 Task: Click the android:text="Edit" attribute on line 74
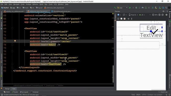(x=43, y=45)
